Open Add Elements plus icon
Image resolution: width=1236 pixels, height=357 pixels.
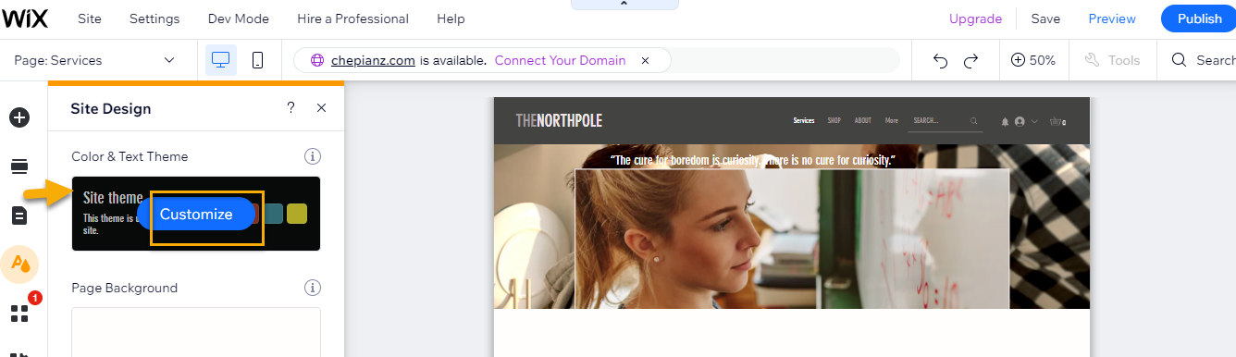[19, 117]
